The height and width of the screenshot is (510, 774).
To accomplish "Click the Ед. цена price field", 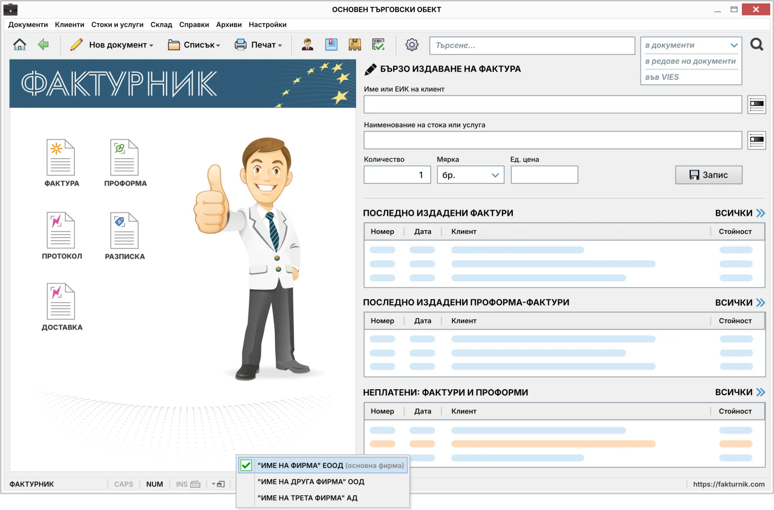I will click(544, 175).
